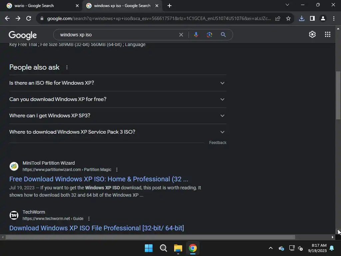This screenshot has height=256, width=341.
Task: Open OneDrive cloud tray icon
Action: click(281, 248)
